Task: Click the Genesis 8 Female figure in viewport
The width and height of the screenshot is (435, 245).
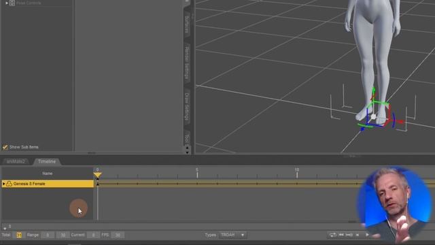Action: tap(372, 56)
